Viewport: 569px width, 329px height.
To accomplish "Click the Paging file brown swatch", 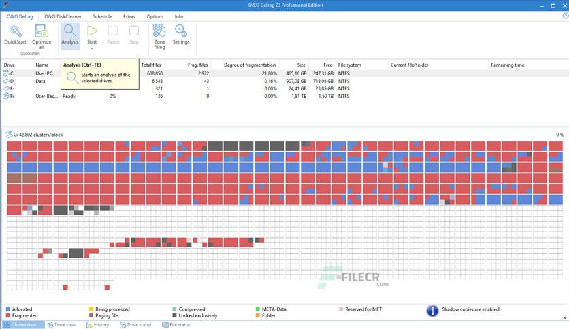I will [91, 315].
